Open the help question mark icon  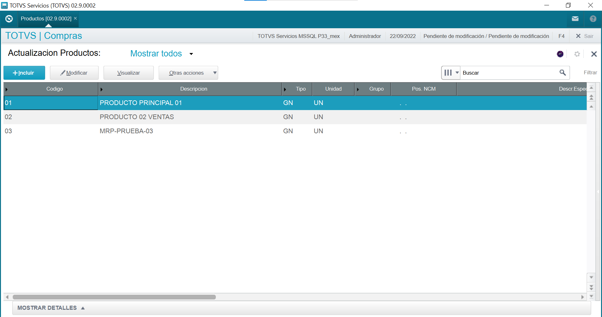click(x=593, y=19)
